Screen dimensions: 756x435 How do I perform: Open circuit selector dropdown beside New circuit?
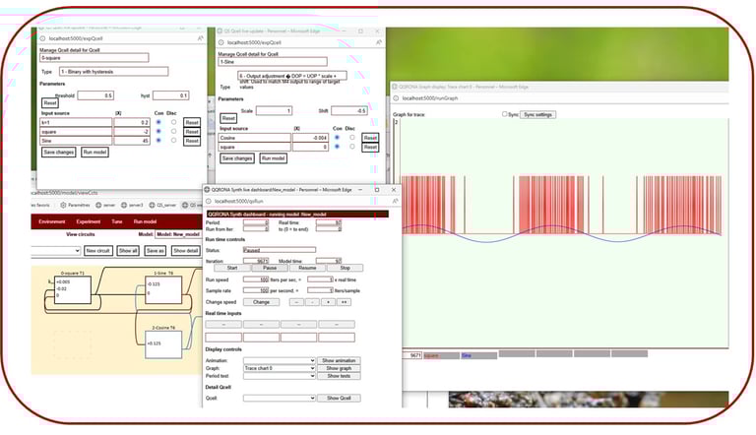click(x=55, y=251)
